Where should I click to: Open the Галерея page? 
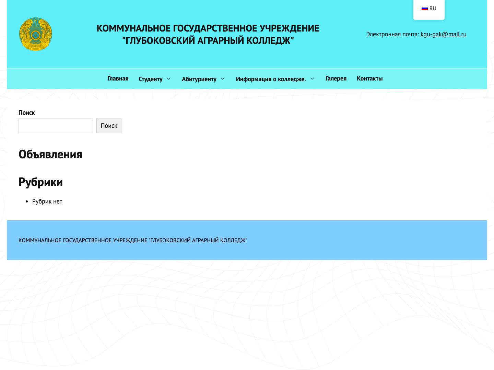[x=336, y=78]
